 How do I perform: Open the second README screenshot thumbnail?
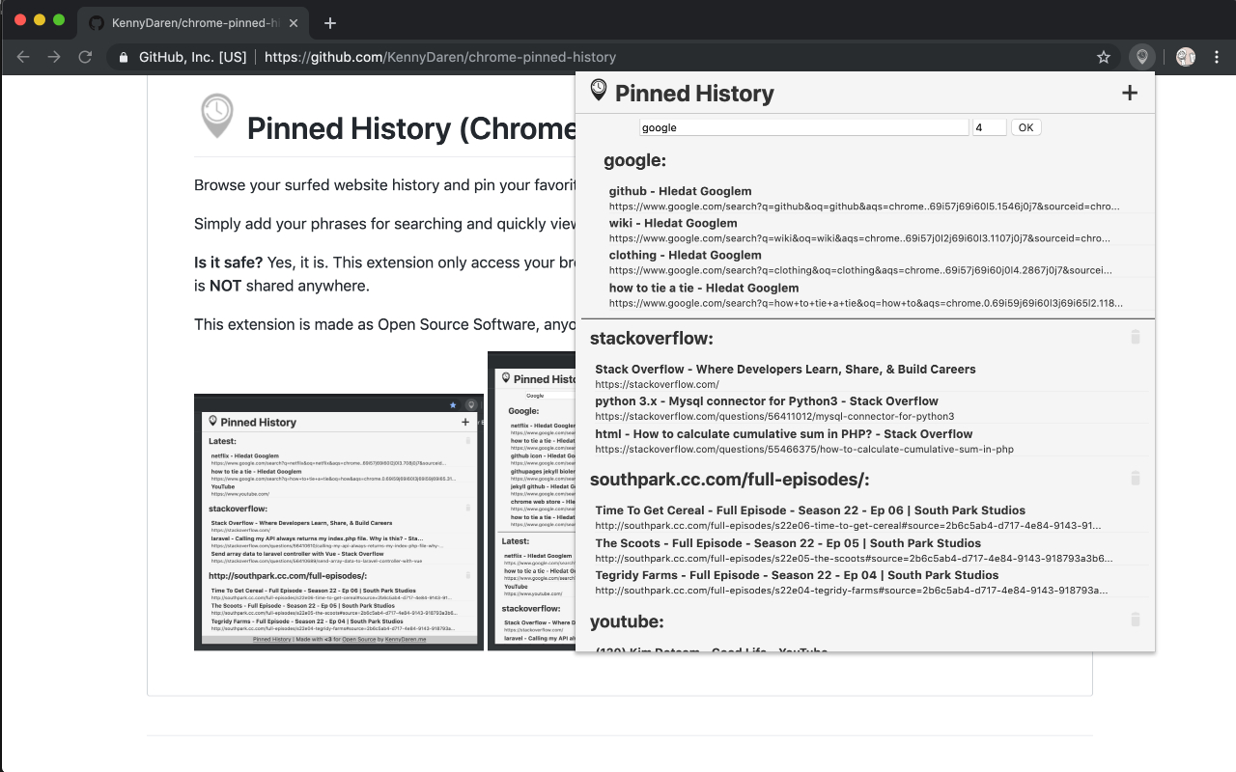[531, 501]
